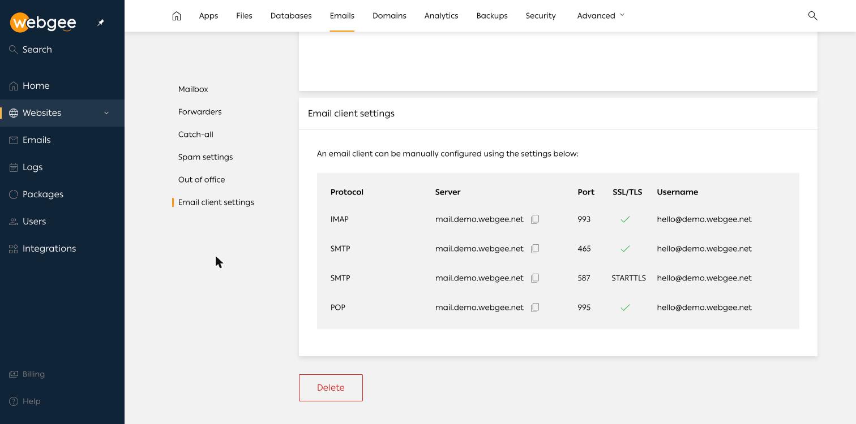Image resolution: width=856 pixels, height=424 pixels.
Task: Click POP server mail.demo.webgee.net text
Action: click(x=479, y=308)
